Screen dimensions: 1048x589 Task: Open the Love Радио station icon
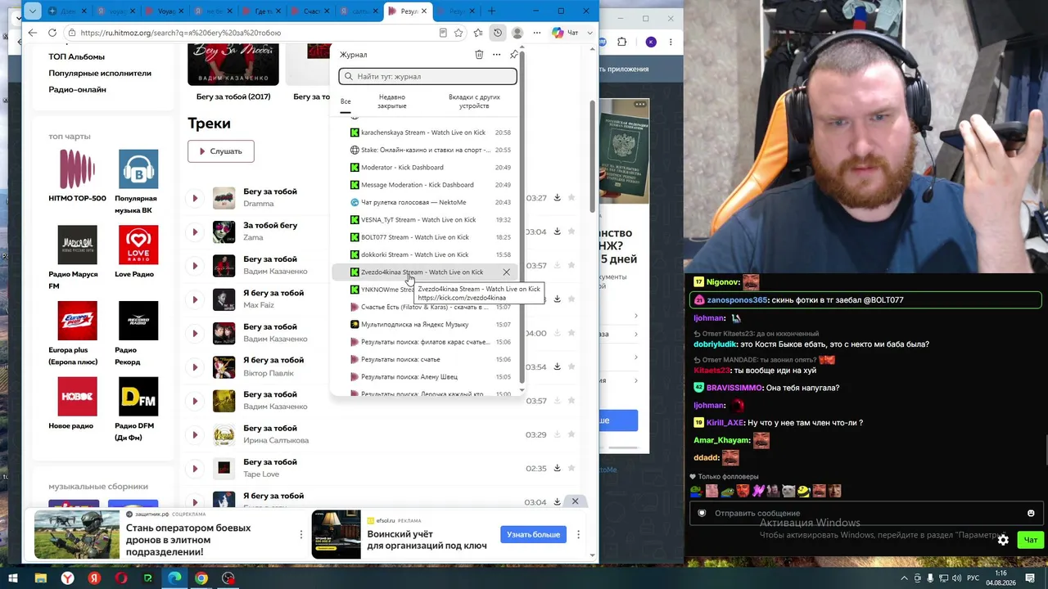(x=138, y=245)
